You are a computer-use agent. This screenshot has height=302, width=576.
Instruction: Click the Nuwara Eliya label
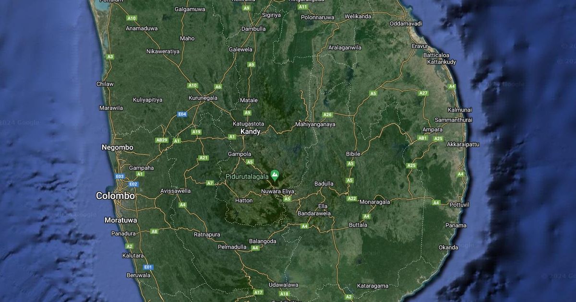[x=277, y=191]
